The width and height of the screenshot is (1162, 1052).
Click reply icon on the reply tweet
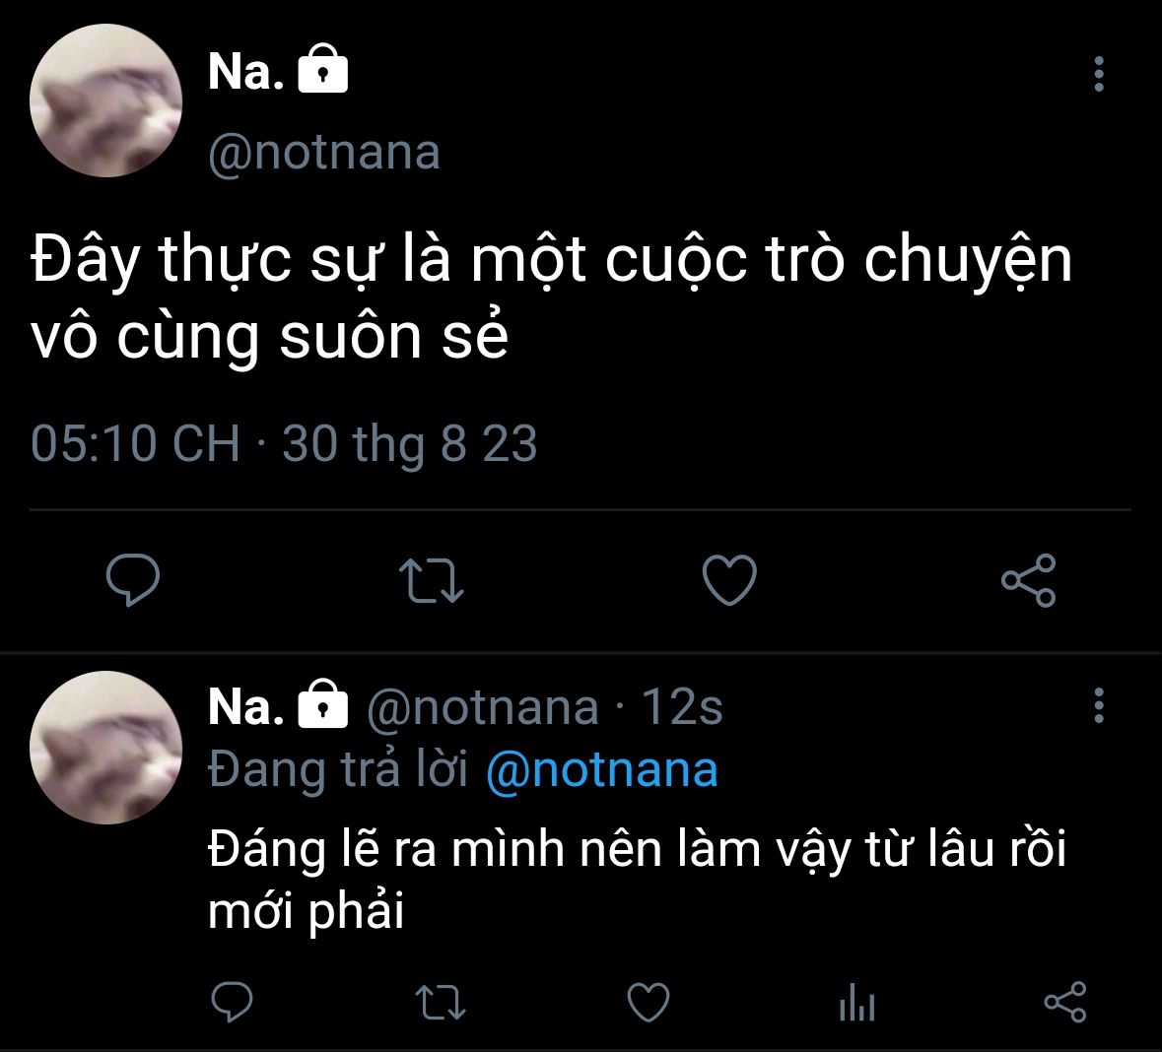coord(233,1003)
